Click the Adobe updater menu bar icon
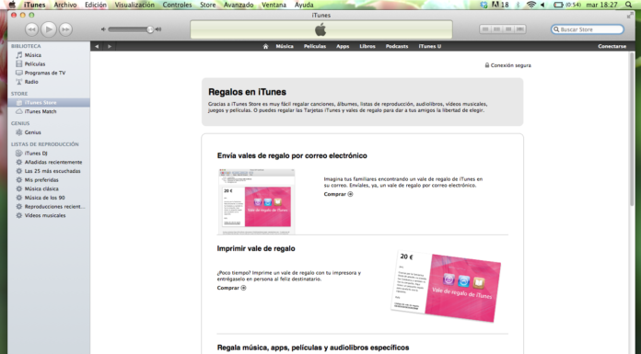This screenshot has height=354, width=641. click(500, 5)
